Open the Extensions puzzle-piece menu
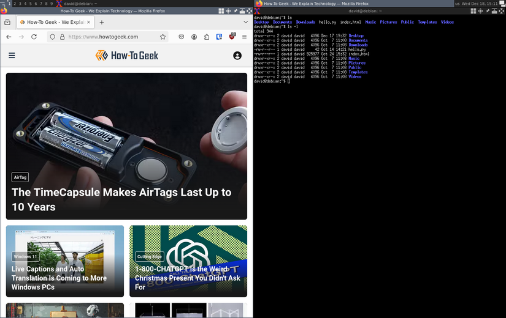506x318 pixels. pos(207,37)
